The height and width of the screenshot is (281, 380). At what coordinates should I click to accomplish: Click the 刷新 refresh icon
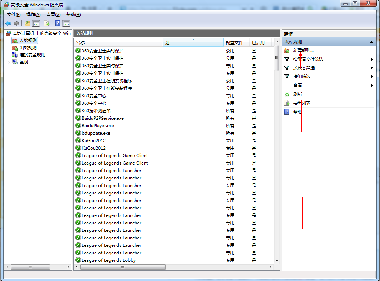287,94
